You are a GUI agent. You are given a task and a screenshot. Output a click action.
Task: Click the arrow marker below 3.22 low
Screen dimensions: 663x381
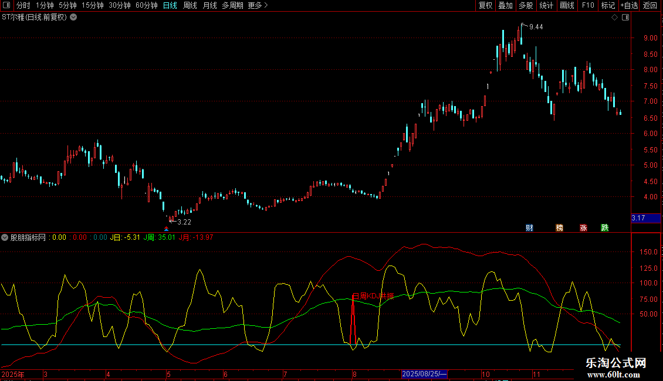pos(167,229)
